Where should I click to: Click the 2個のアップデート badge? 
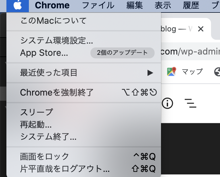point(123,53)
